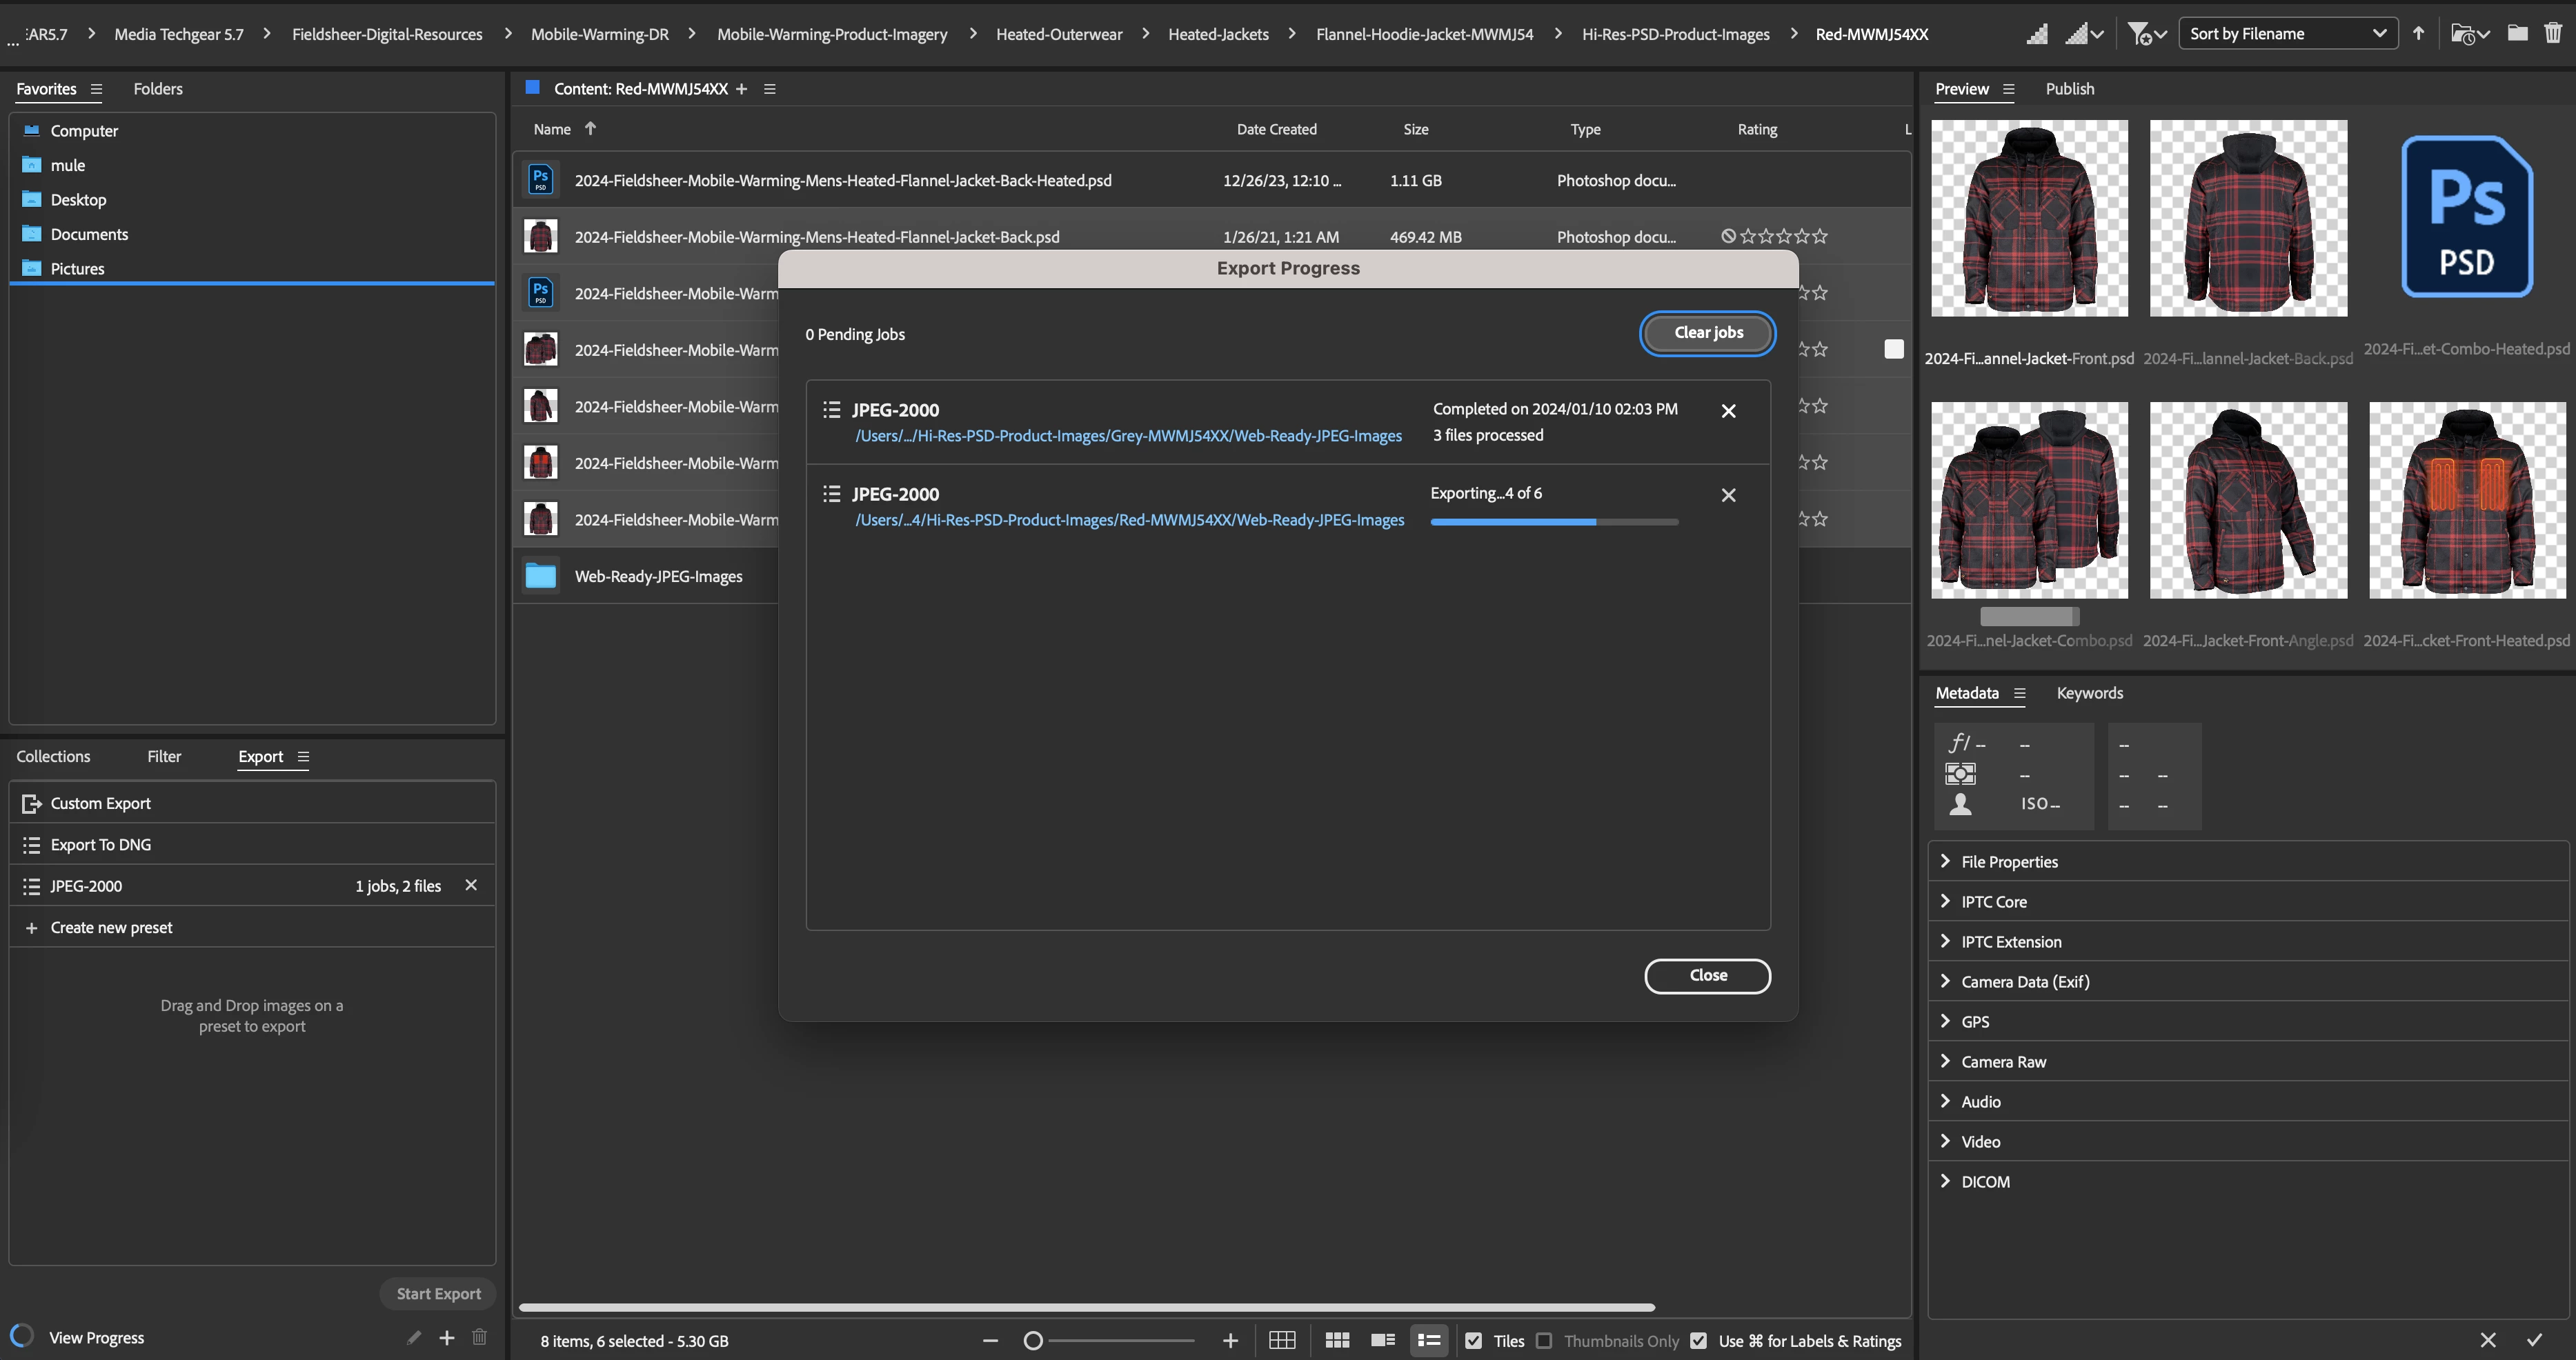Open the Sort by Filename dropdown
The height and width of the screenshot is (1360, 2576).
click(2287, 34)
